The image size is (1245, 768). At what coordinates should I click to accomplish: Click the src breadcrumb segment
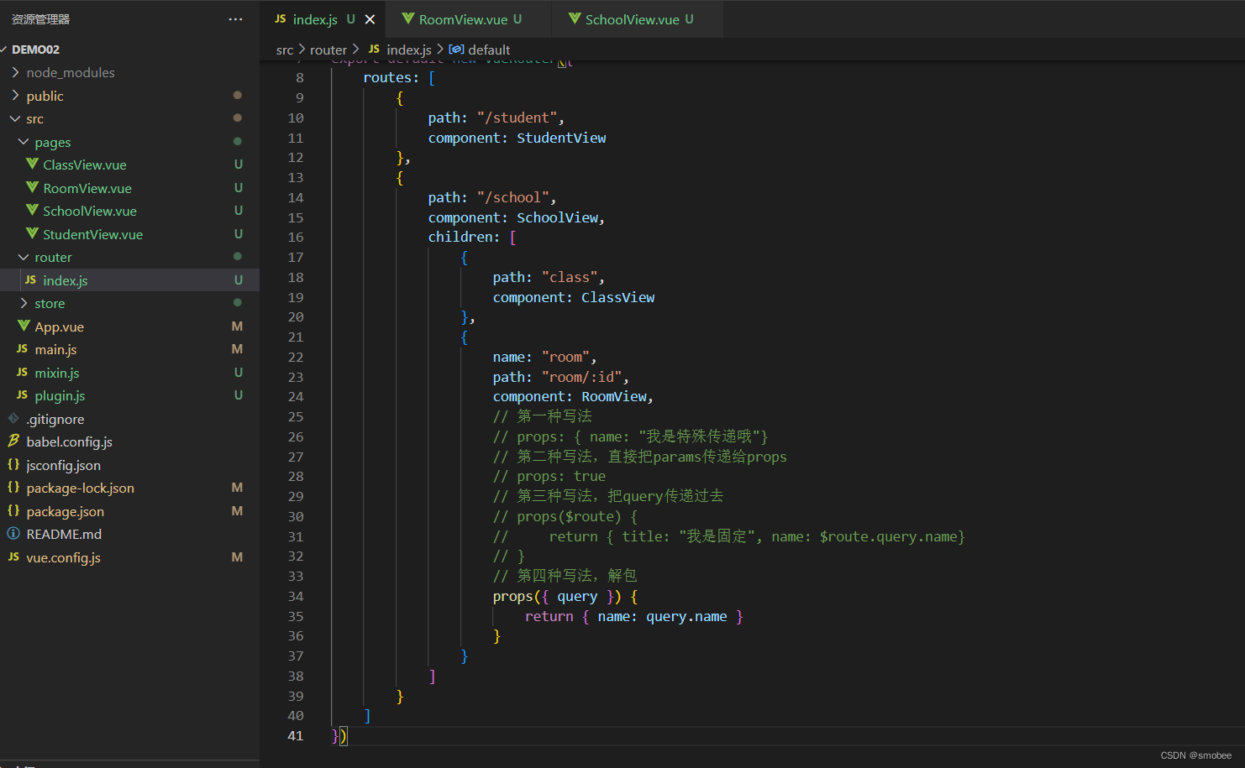[x=285, y=50]
